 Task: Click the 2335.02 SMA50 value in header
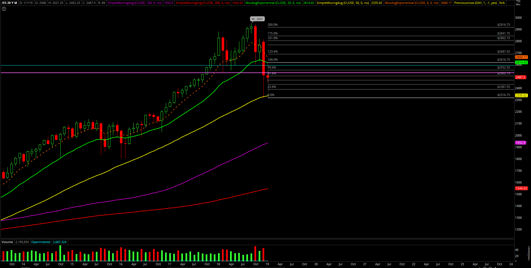[377, 3]
